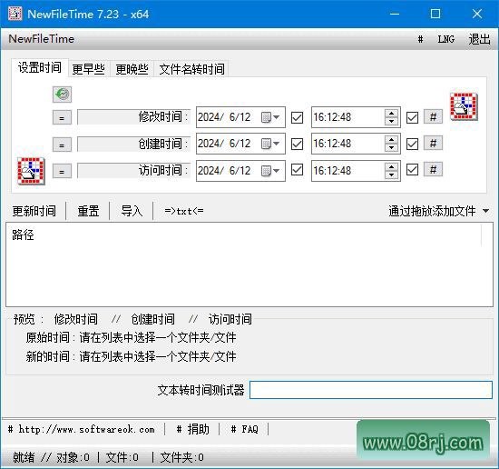Image resolution: width=499 pixels, height=469 pixels.
Task: Decrease the 修改时间 time with the down spinner
Action: 391,121
